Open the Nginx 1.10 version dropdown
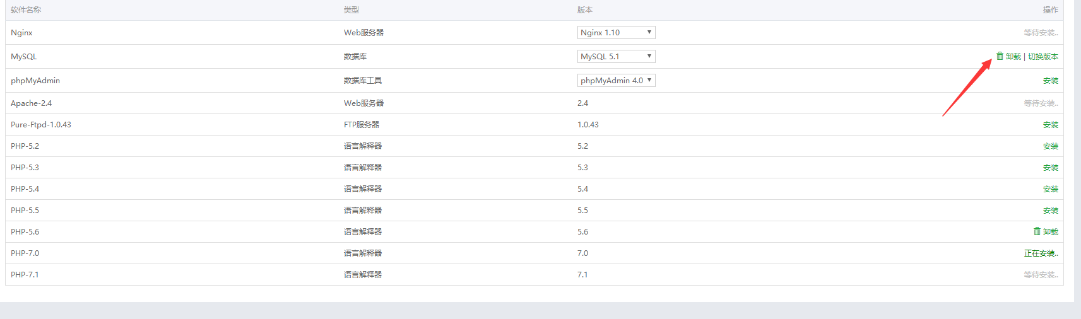This screenshot has height=319, width=1081. [616, 32]
